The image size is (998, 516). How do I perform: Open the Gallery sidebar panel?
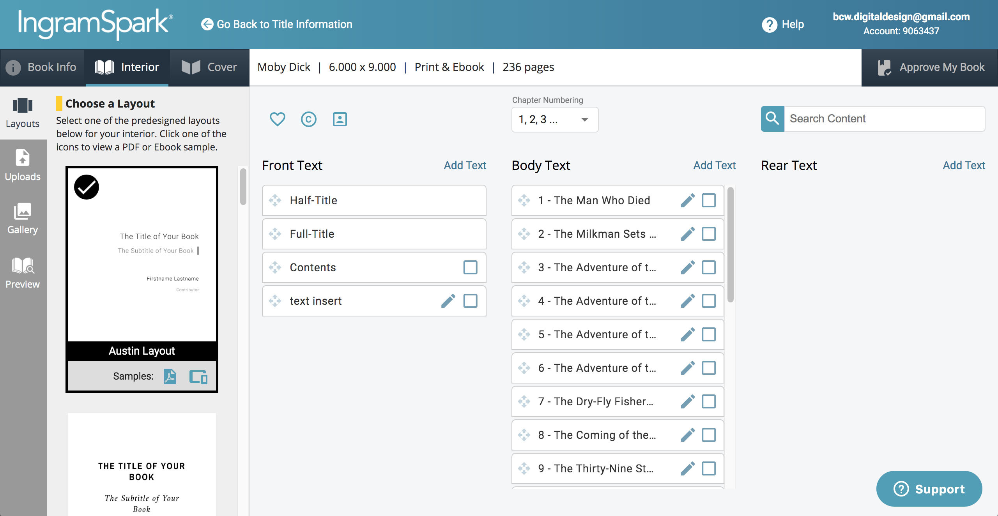tap(23, 219)
